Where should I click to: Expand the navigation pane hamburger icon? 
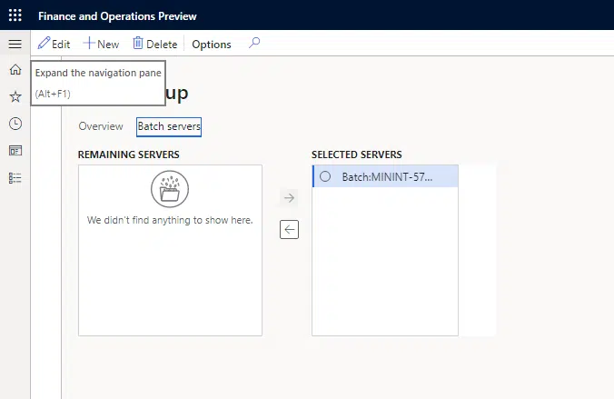pyautogui.click(x=15, y=44)
